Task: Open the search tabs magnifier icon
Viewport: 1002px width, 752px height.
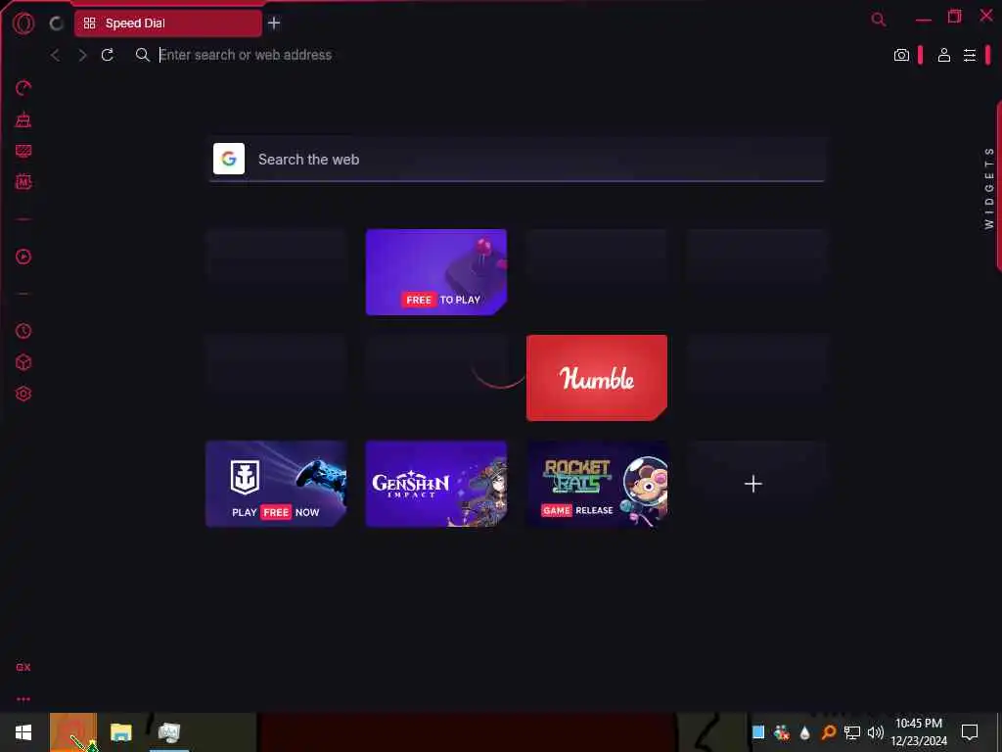Action: click(x=879, y=20)
